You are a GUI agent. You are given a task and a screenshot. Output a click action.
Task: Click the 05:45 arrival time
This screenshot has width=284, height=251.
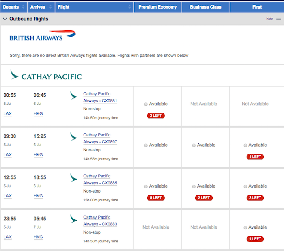coord(40,219)
